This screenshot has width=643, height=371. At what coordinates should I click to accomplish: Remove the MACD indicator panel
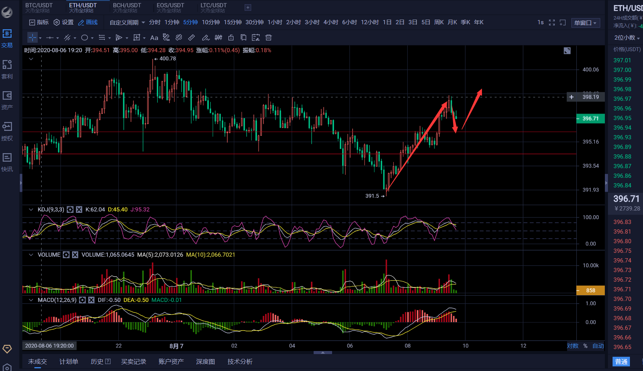coord(91,300)
